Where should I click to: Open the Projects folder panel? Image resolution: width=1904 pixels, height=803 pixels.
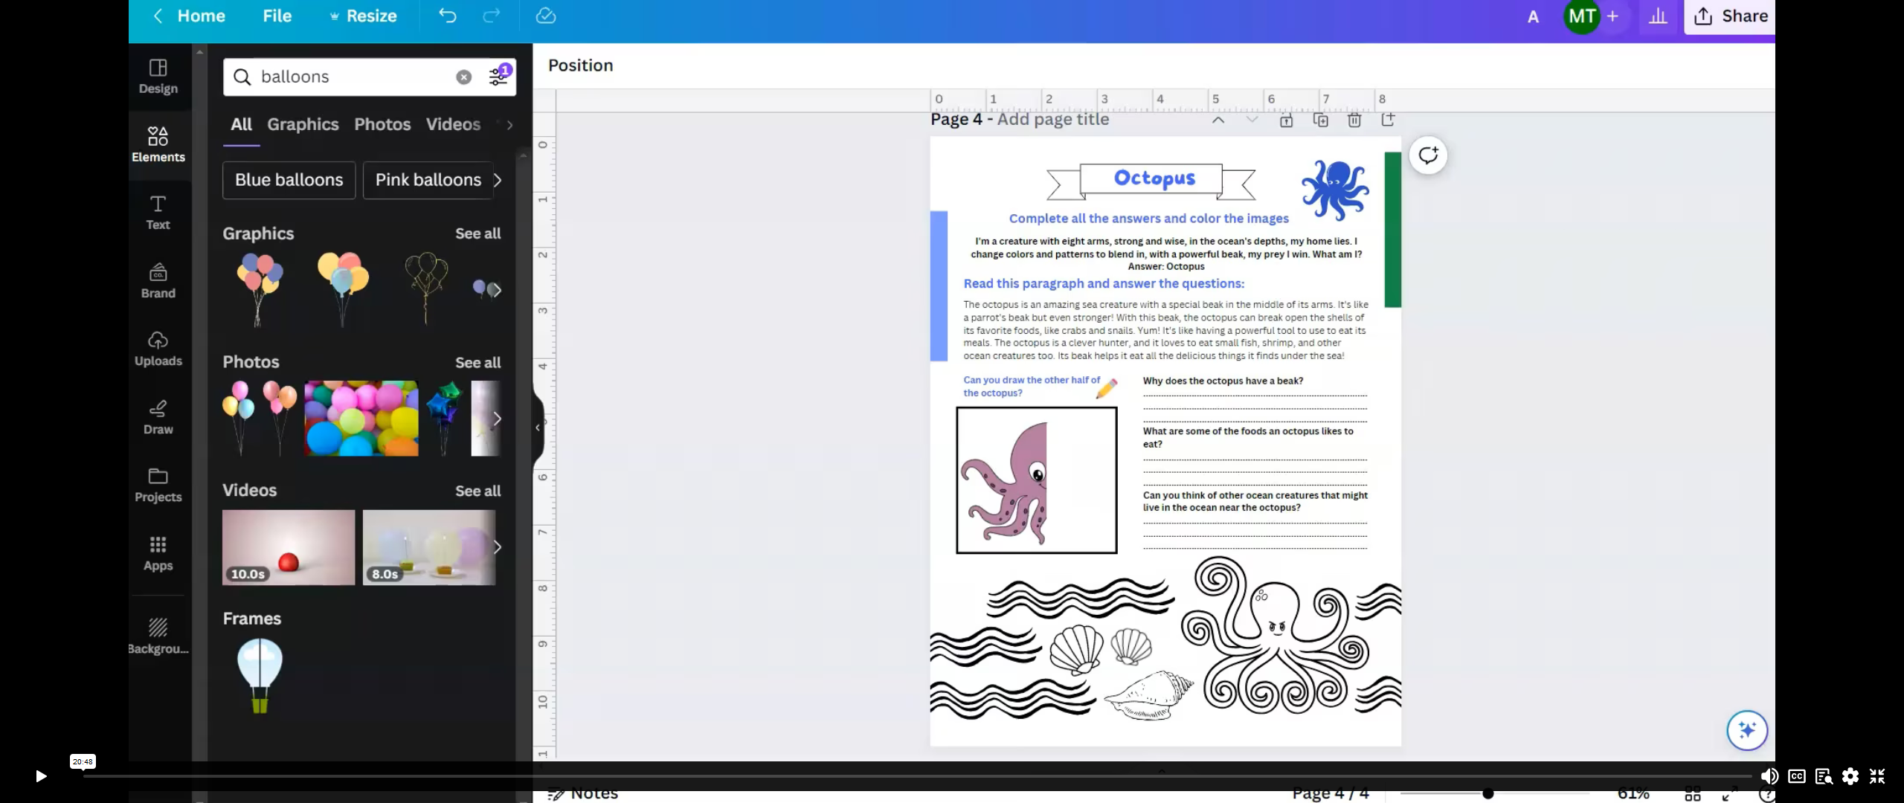pos(158,486)
